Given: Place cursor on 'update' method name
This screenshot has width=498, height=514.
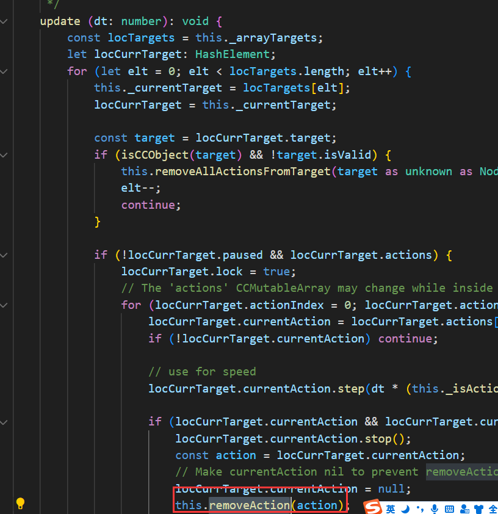Looking at the screenshot, I should tap(60, 21).
